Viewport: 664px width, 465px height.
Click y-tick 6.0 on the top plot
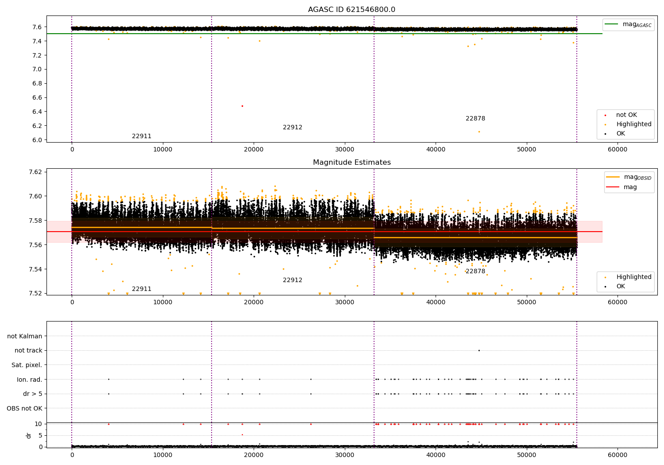click(x=37, y=140)
